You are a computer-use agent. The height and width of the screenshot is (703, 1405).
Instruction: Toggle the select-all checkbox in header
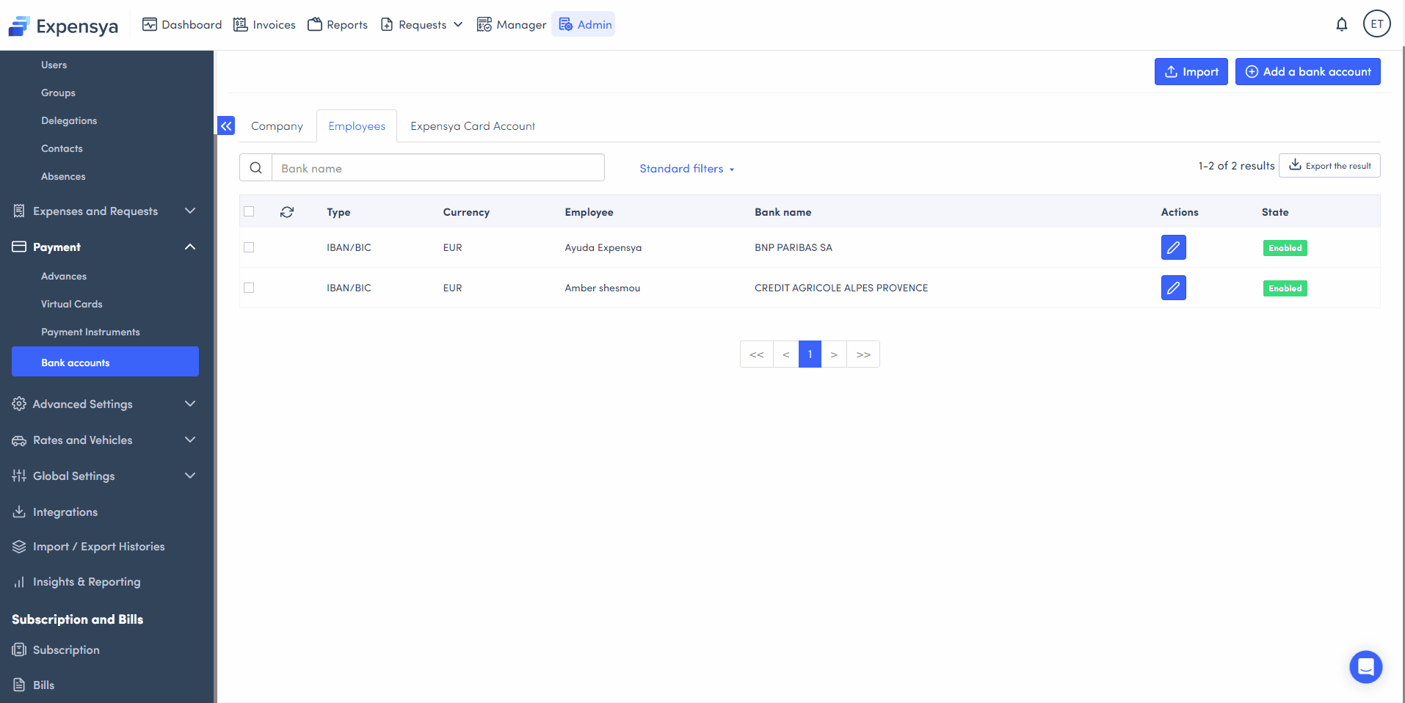249,211
